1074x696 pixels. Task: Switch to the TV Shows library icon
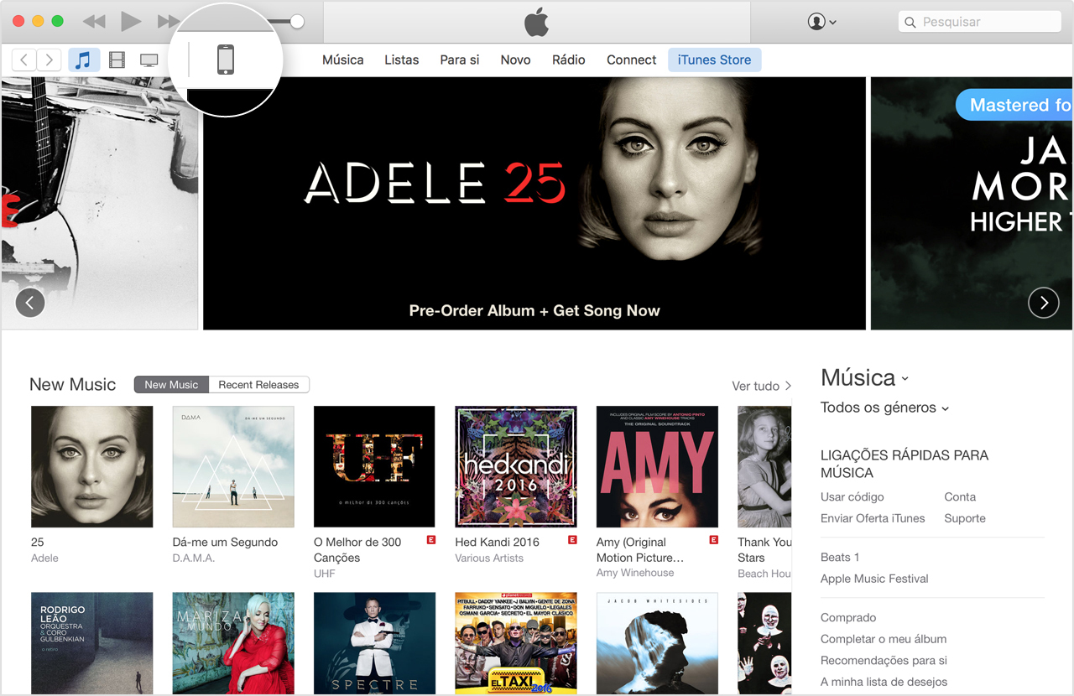coord(149,60)
